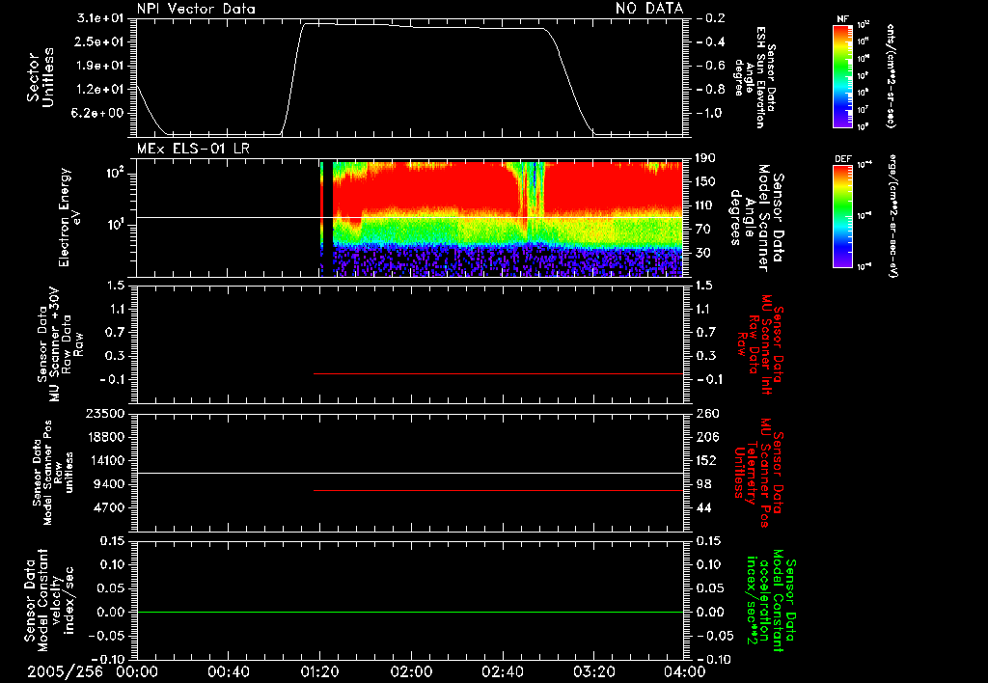
Task: Click the '2.5e+01' sector tick label
Action: (x=100, y=41)
